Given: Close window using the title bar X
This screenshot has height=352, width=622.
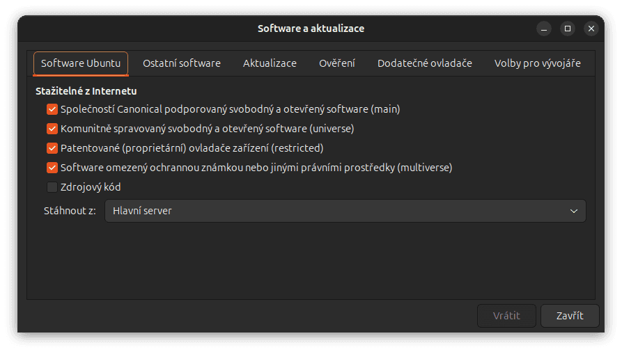Looking at the screenshot, I should click(x=591, y=29).
